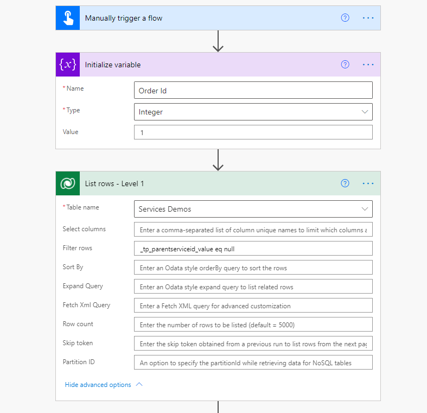This screenshot has width=427, height=413.
Task: Click the Fetch Xml Query field
Action: tap(253, 306)
